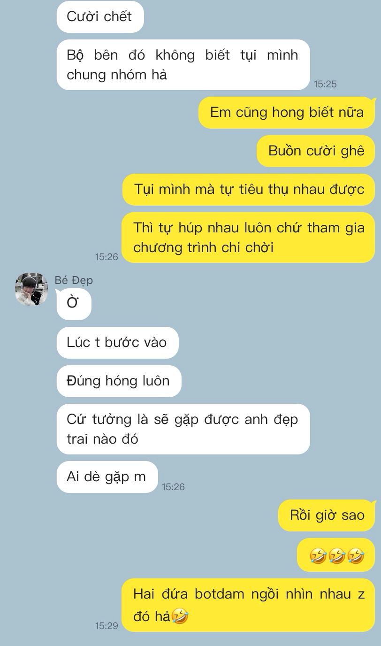Viewport: 381px width, 646px height.
Task: Select "Tụi mình mà tự tiêu thụ nhau được"
Action: pyautogui.click(x=249, y=190)
